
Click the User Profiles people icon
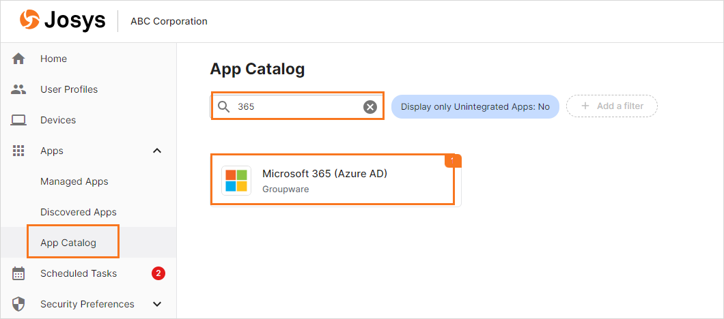coord(18,89)
